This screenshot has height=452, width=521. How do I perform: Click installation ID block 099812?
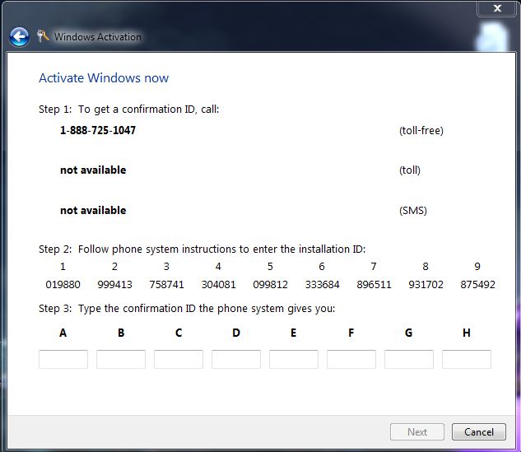point(270,285)
